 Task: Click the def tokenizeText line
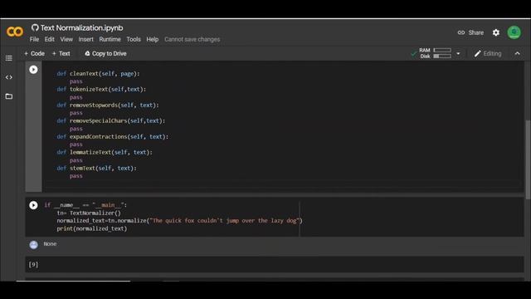coord(101,89)
